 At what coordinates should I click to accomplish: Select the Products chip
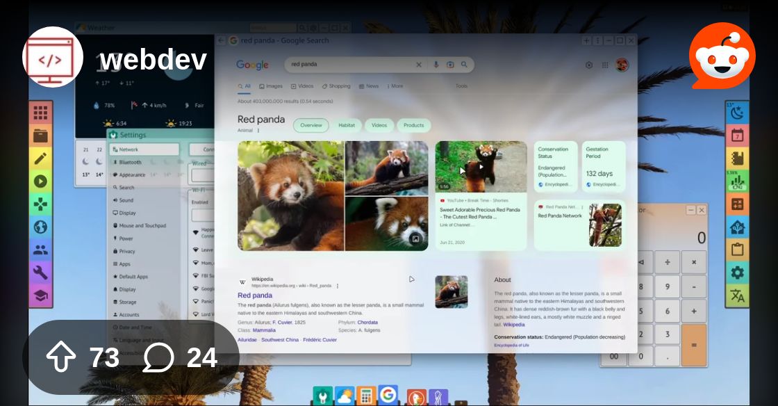pos(413,126)
